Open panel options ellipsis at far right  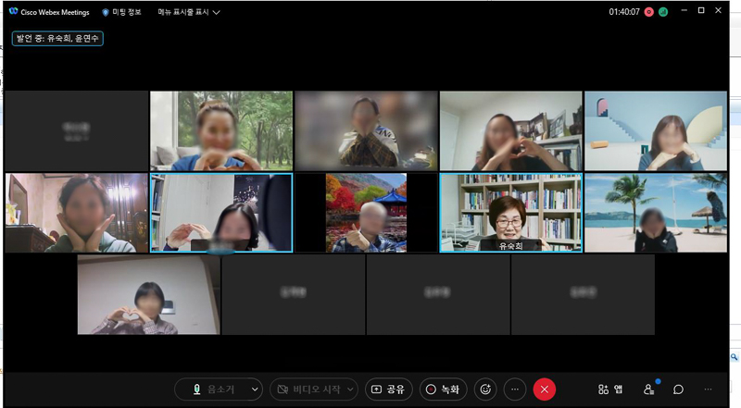[708, 389]
